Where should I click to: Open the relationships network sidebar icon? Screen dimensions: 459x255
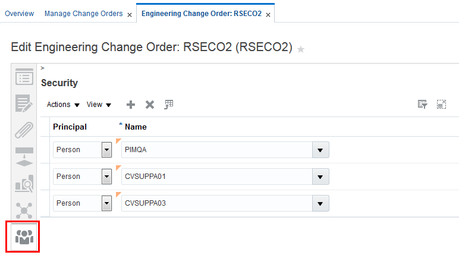(x=24, y=210)
